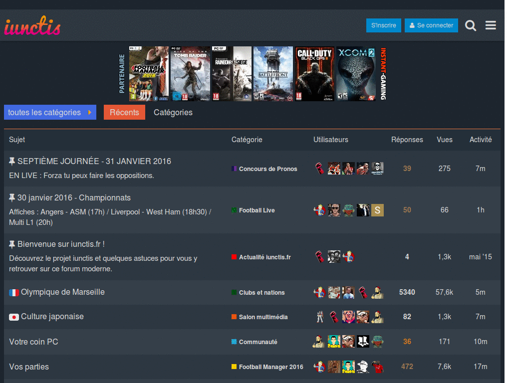The image size is (511, 383).
Task: Expand the 'toutes les catégories' dropdown
Action: (50, 112)
